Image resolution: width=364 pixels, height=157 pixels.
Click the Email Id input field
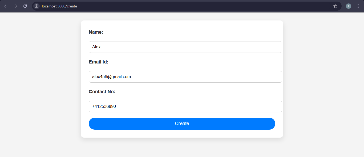[185, 77]
